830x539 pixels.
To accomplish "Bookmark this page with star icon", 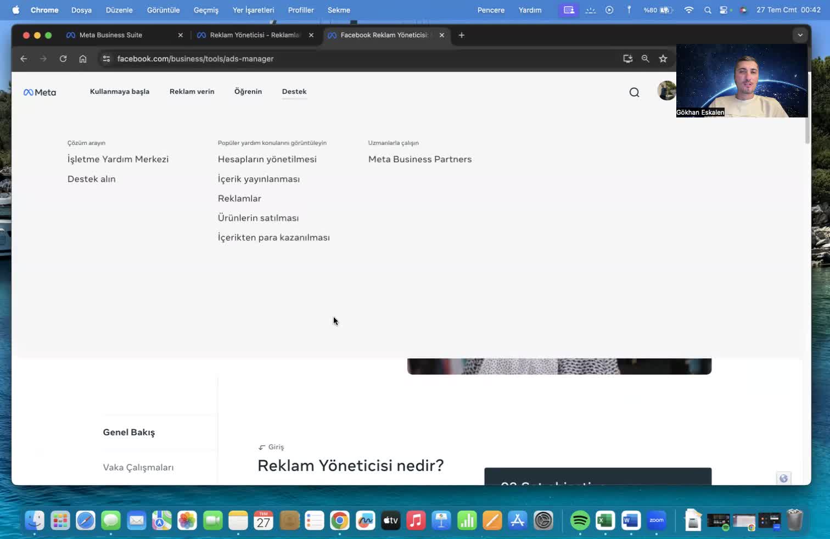I will (x=663, y=59).
